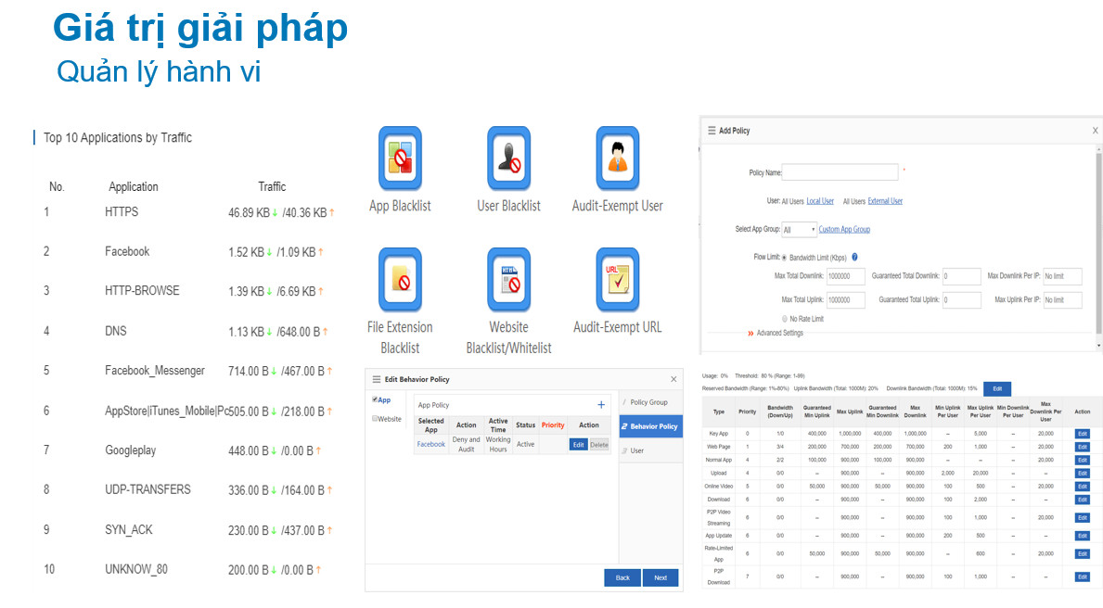Open the Select App Group dropdown

click(x=799, y=230)
